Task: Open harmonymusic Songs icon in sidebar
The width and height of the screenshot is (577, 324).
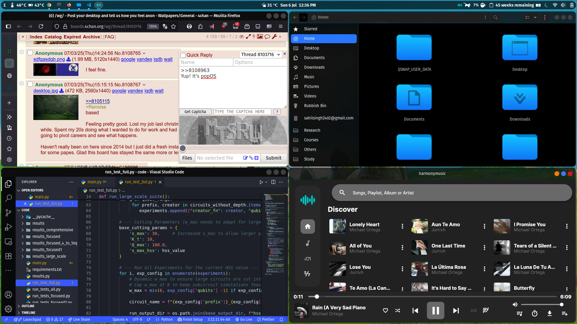Action: (x=308, y=243)
